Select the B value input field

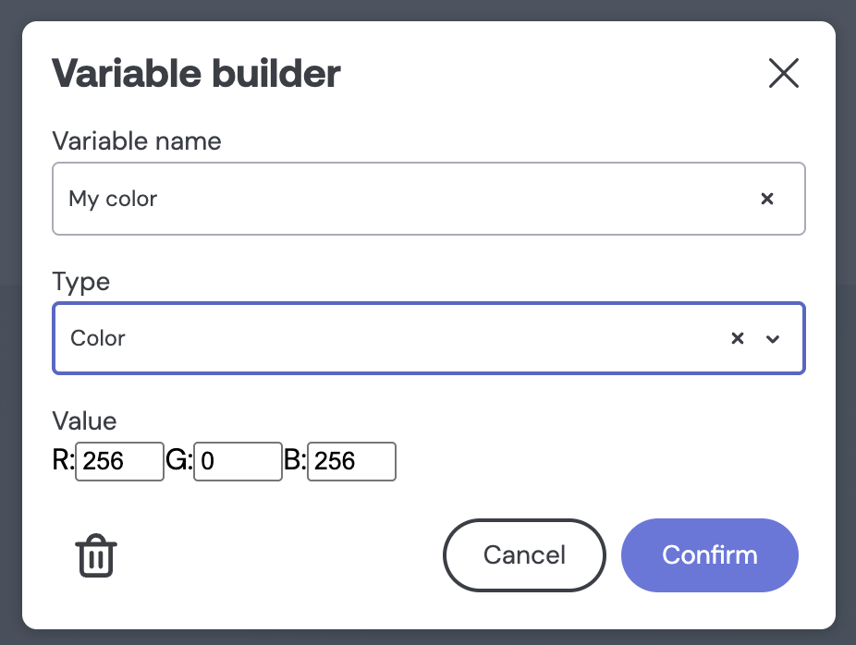(351, 462)
